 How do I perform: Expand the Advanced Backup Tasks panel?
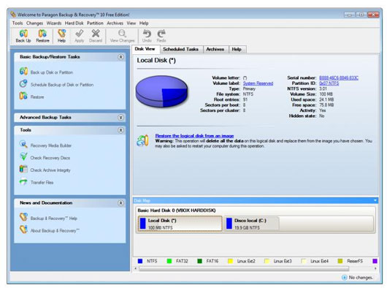120,118
